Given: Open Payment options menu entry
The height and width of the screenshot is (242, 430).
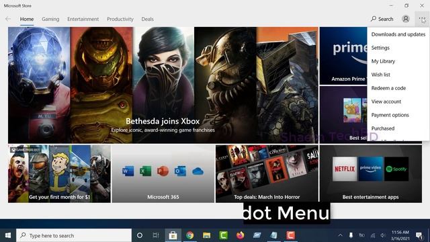Looking at the screenshot, I should coord(398,115).
